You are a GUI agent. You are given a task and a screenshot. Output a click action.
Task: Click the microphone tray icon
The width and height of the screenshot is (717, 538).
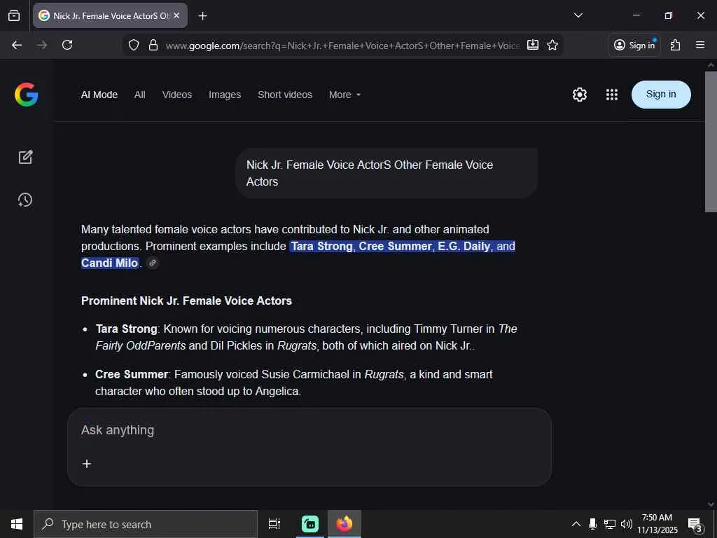[x=592, y=524]
